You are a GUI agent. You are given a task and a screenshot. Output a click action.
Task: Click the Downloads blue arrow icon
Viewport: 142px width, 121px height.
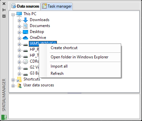coord(25,20)
